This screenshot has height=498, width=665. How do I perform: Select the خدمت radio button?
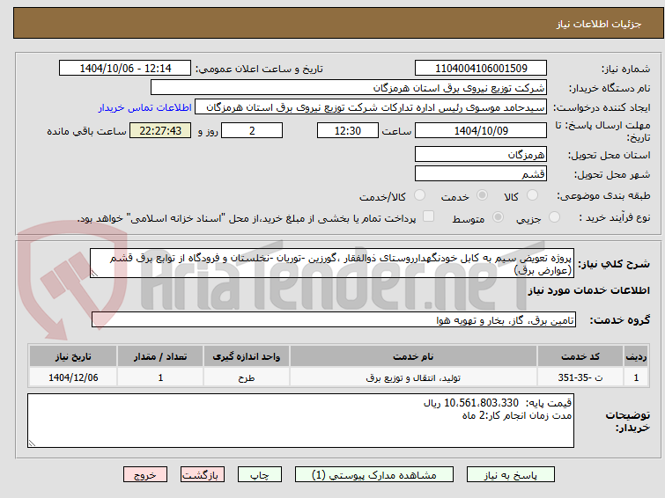tap(482, 195)
